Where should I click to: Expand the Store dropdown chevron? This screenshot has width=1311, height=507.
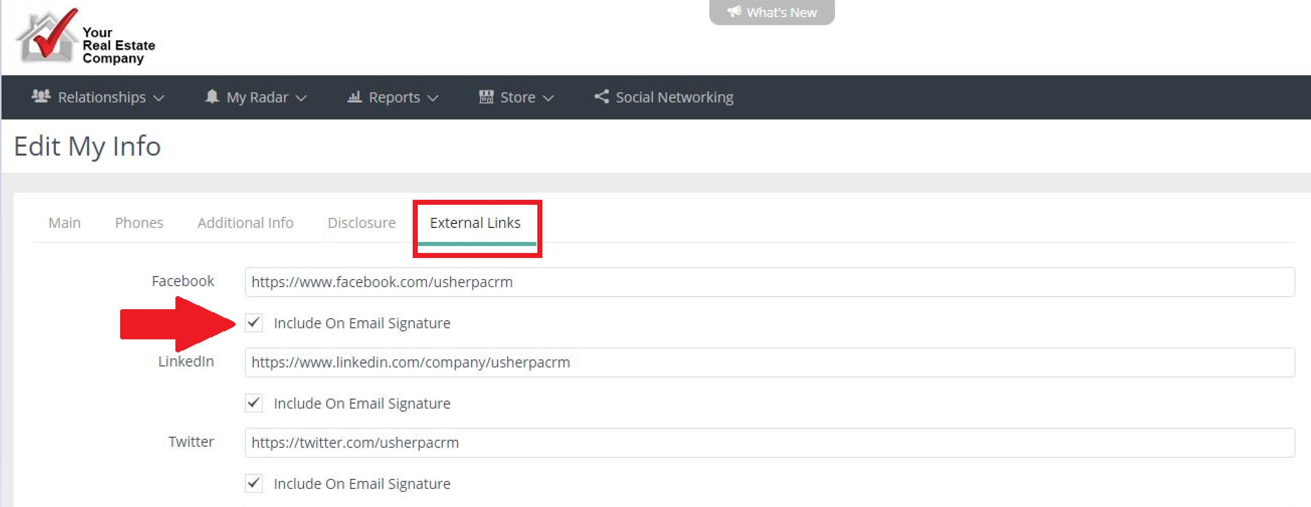[548, 98]
